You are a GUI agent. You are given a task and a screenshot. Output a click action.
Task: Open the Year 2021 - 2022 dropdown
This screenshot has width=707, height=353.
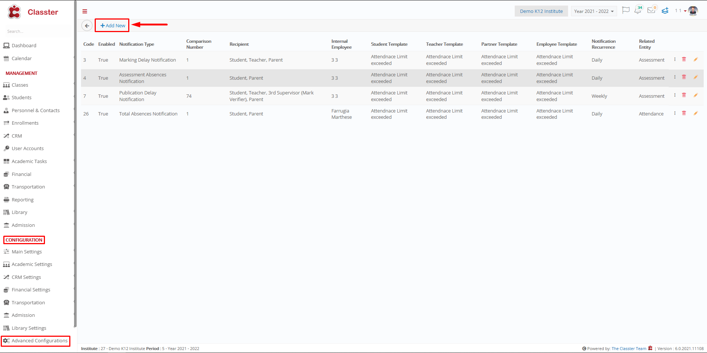coord(594,11)
